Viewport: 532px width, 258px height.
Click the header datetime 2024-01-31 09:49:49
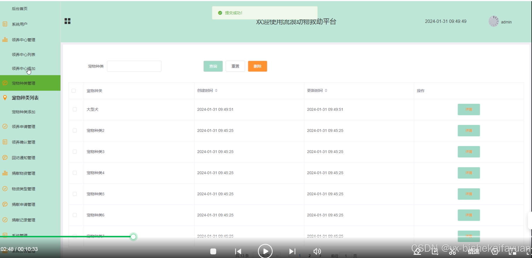[x=446, y=21]
